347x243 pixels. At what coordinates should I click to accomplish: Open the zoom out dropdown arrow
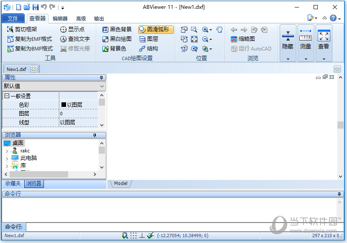tap(210, 40)
